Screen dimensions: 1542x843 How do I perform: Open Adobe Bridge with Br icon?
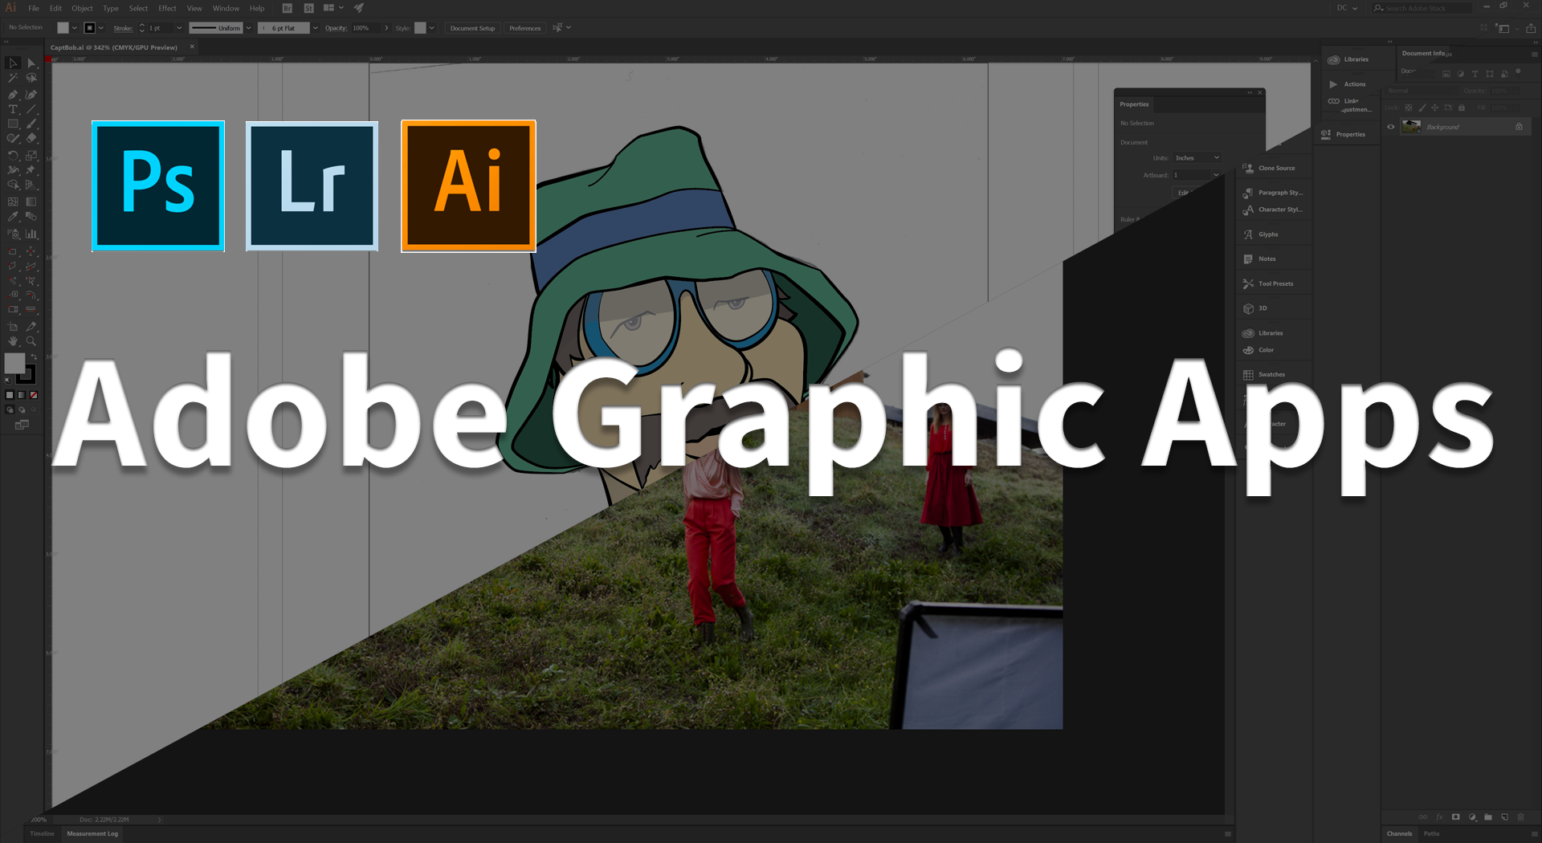pos(288,8)
